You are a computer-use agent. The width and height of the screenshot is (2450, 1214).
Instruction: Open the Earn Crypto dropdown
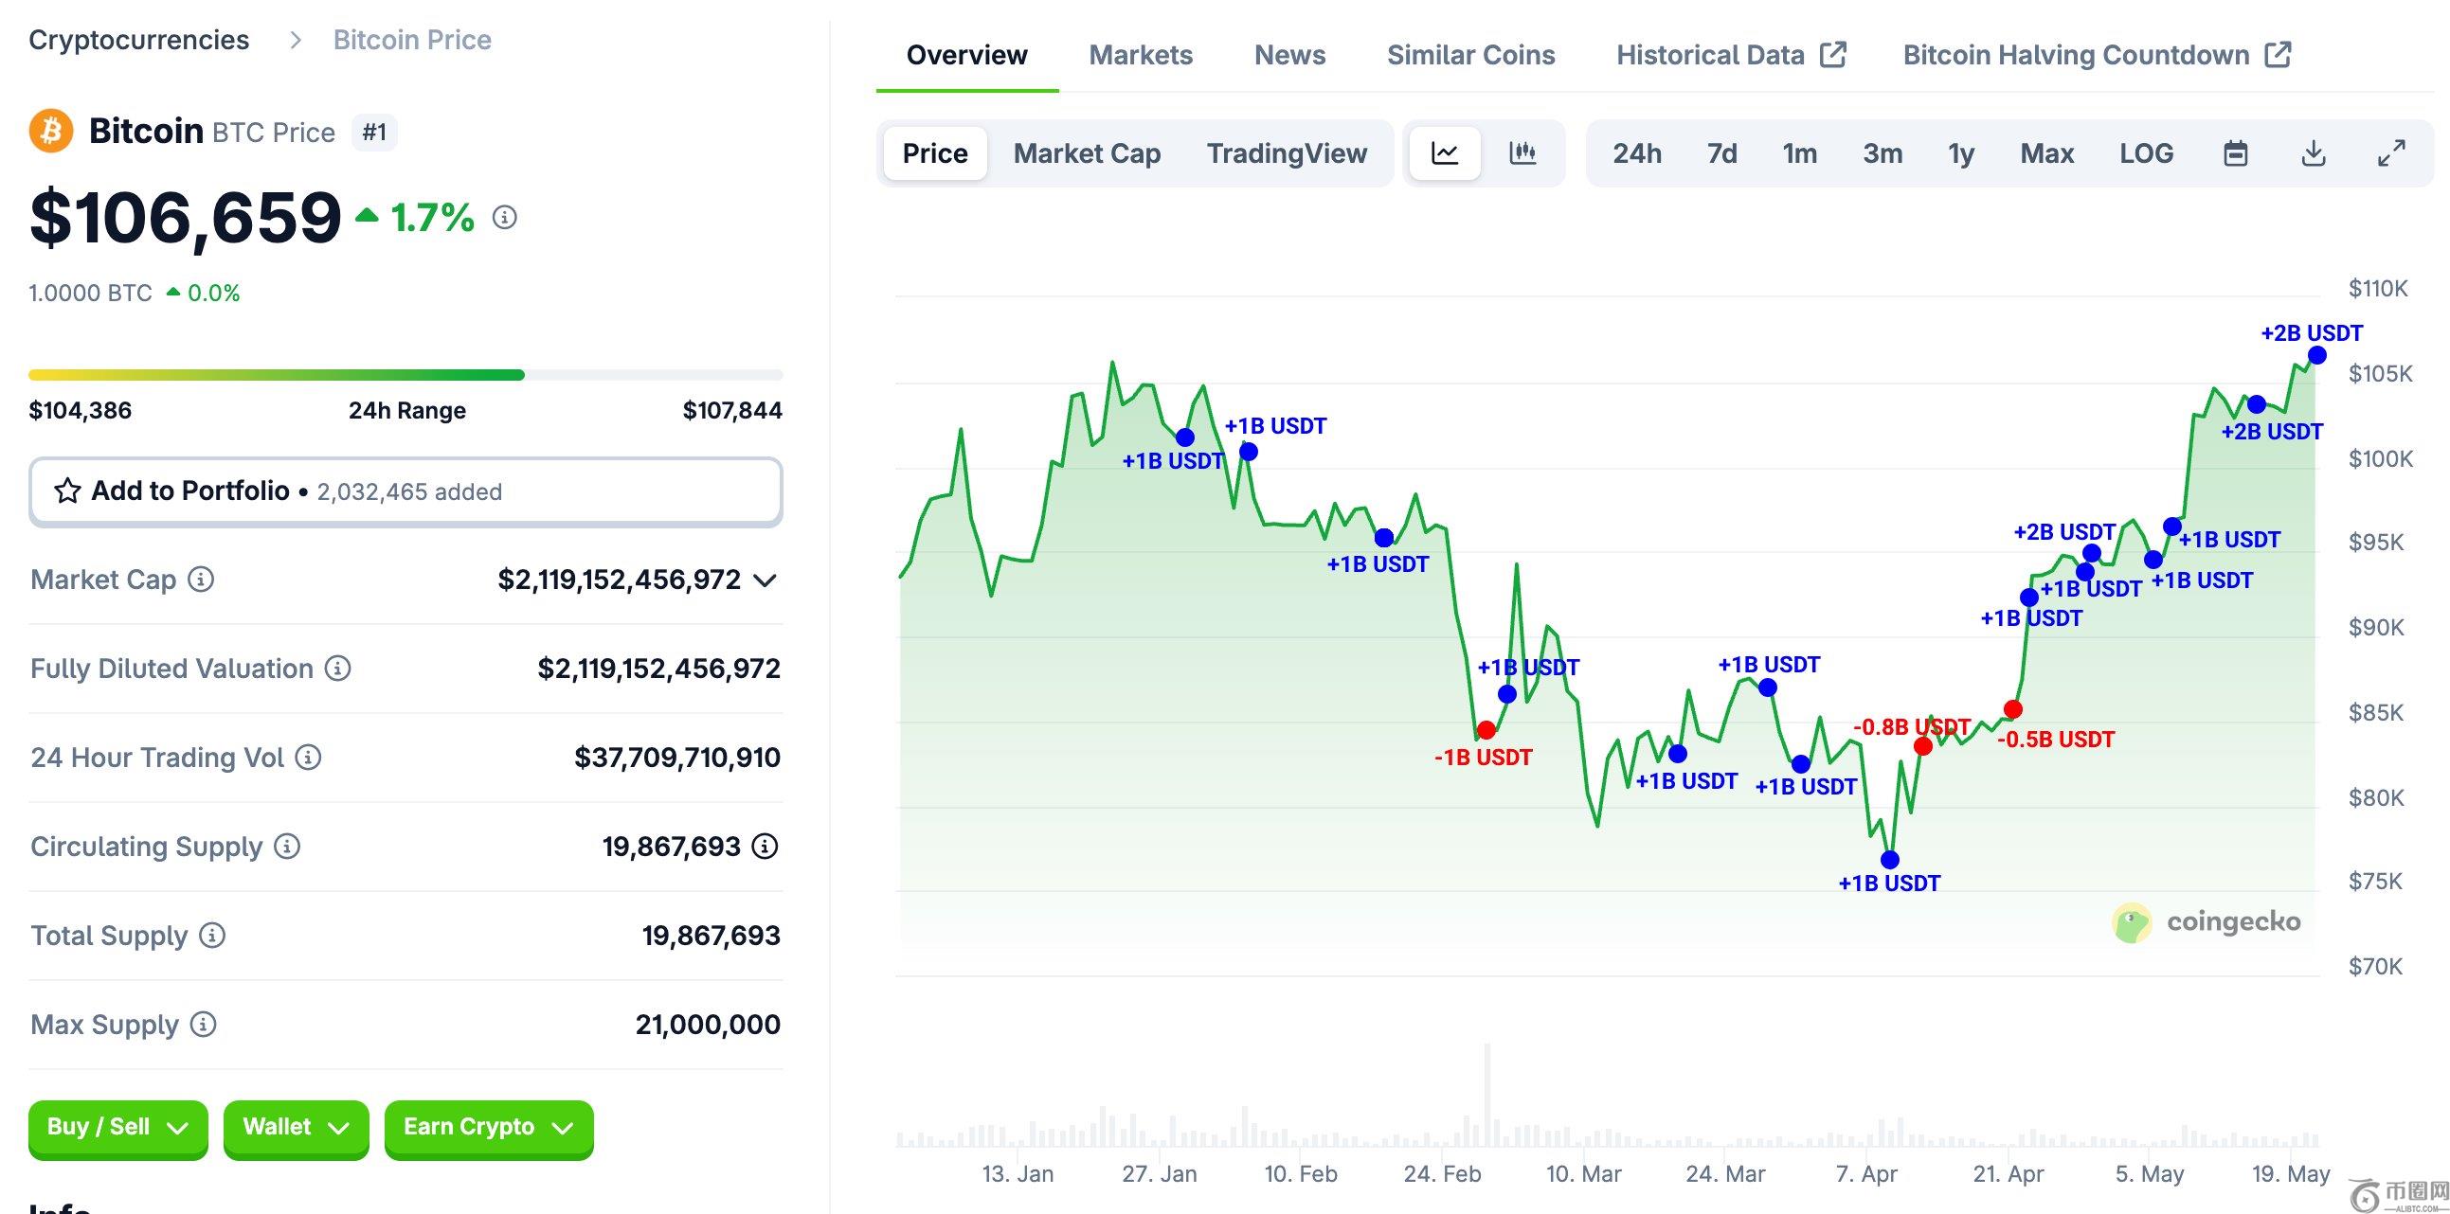tap(488, 1128)
